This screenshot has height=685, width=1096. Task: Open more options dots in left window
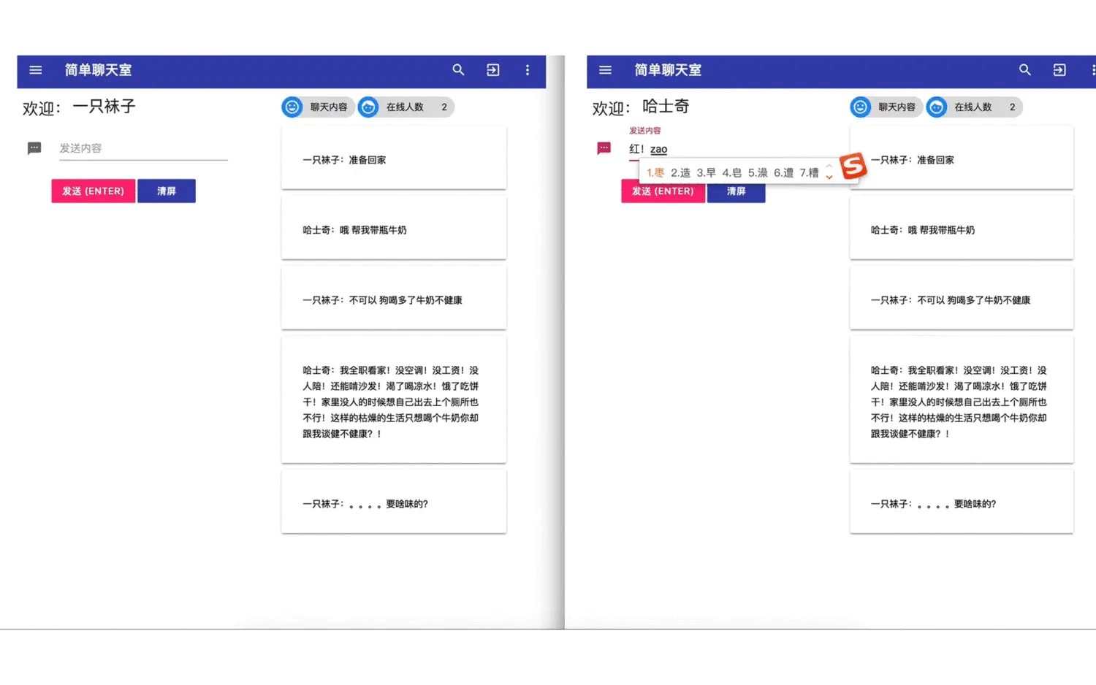pos(528,70)
